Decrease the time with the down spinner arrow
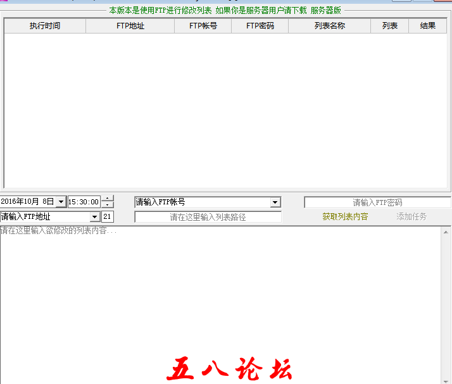This screenshot has width=452, height=384. coord(108,205)
